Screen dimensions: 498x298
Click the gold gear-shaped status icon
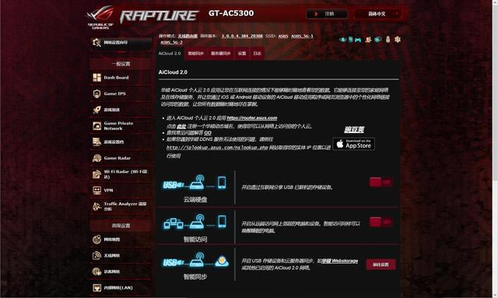click(x=398, y=40)
